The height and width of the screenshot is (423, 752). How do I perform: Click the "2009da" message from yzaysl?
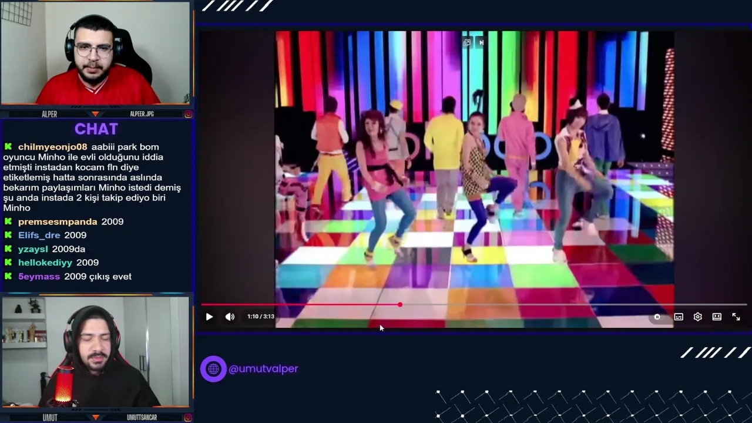(x=68, y=249)
